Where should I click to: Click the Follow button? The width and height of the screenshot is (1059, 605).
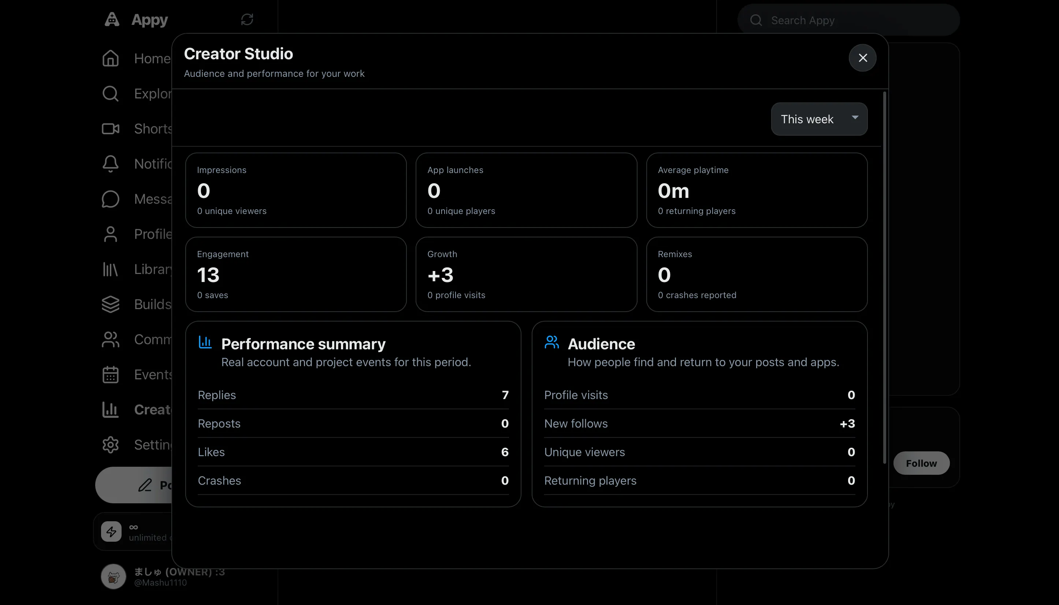tap(921, 463)
